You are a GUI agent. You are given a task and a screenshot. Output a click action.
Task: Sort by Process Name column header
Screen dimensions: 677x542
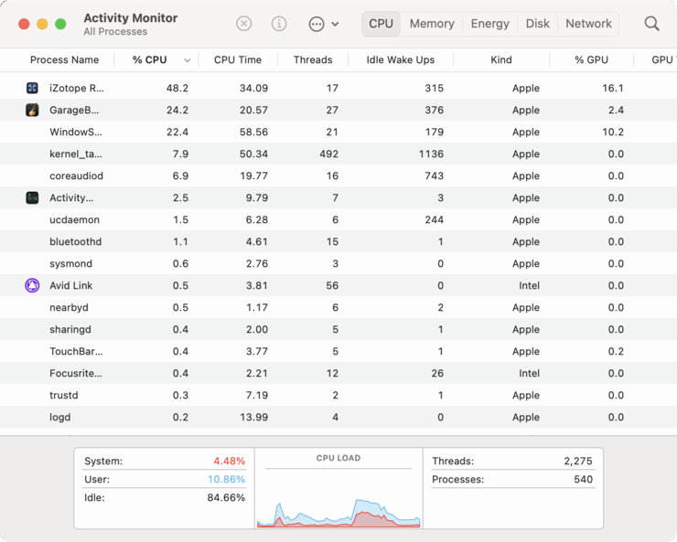(x=64, y=60)
